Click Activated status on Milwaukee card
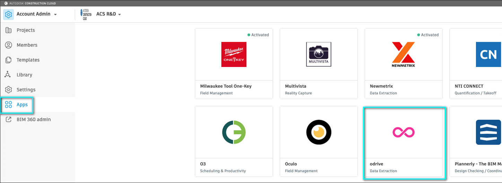Screen dimensions: 502x183 (x=258, y=35)
